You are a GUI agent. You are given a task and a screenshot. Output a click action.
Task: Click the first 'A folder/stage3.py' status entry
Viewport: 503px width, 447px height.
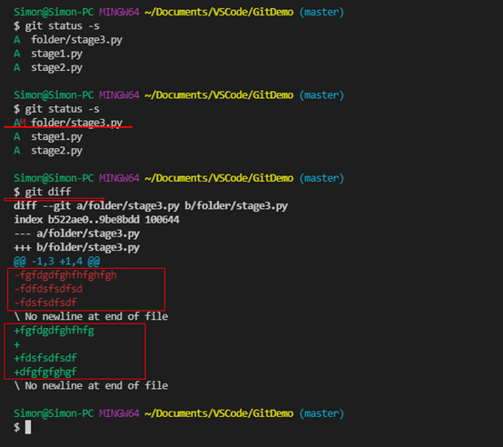[x=68, y=40]
